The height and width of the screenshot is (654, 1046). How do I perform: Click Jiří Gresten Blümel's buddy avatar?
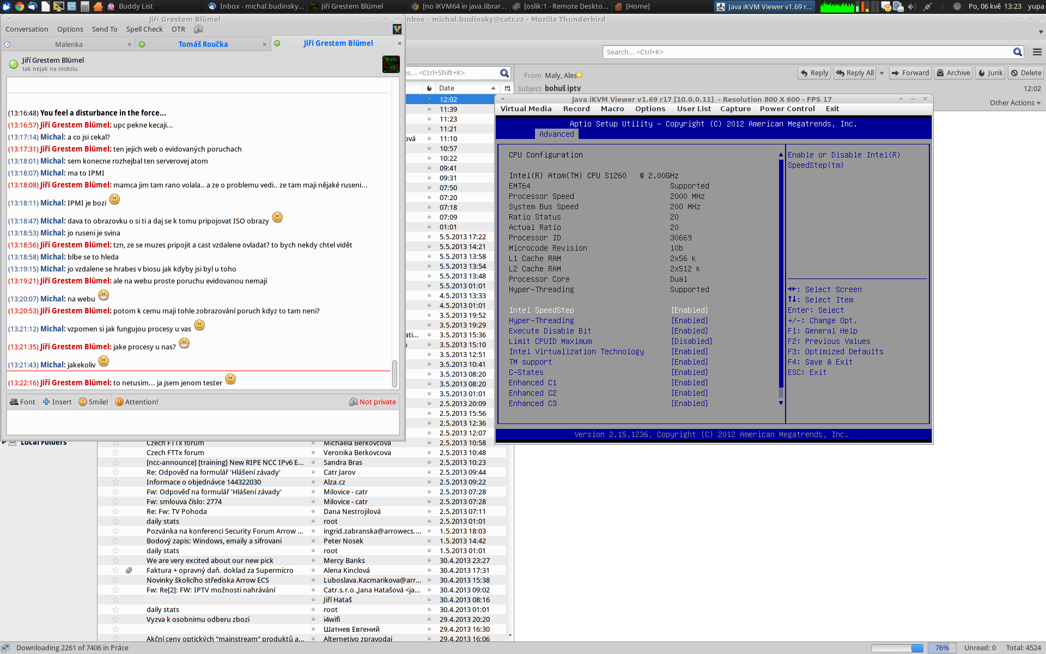pos(391,64)
